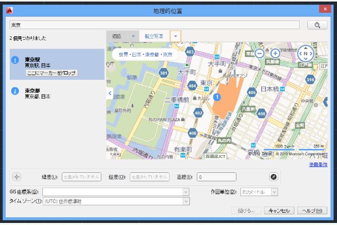Collapse map side panel with left chevron
337x225 pixels.
[x=110, y=93]
